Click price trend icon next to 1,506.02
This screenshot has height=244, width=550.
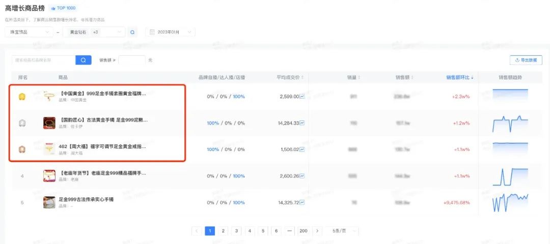302,149
